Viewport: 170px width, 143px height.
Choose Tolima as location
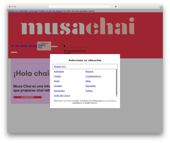[89, 91]
